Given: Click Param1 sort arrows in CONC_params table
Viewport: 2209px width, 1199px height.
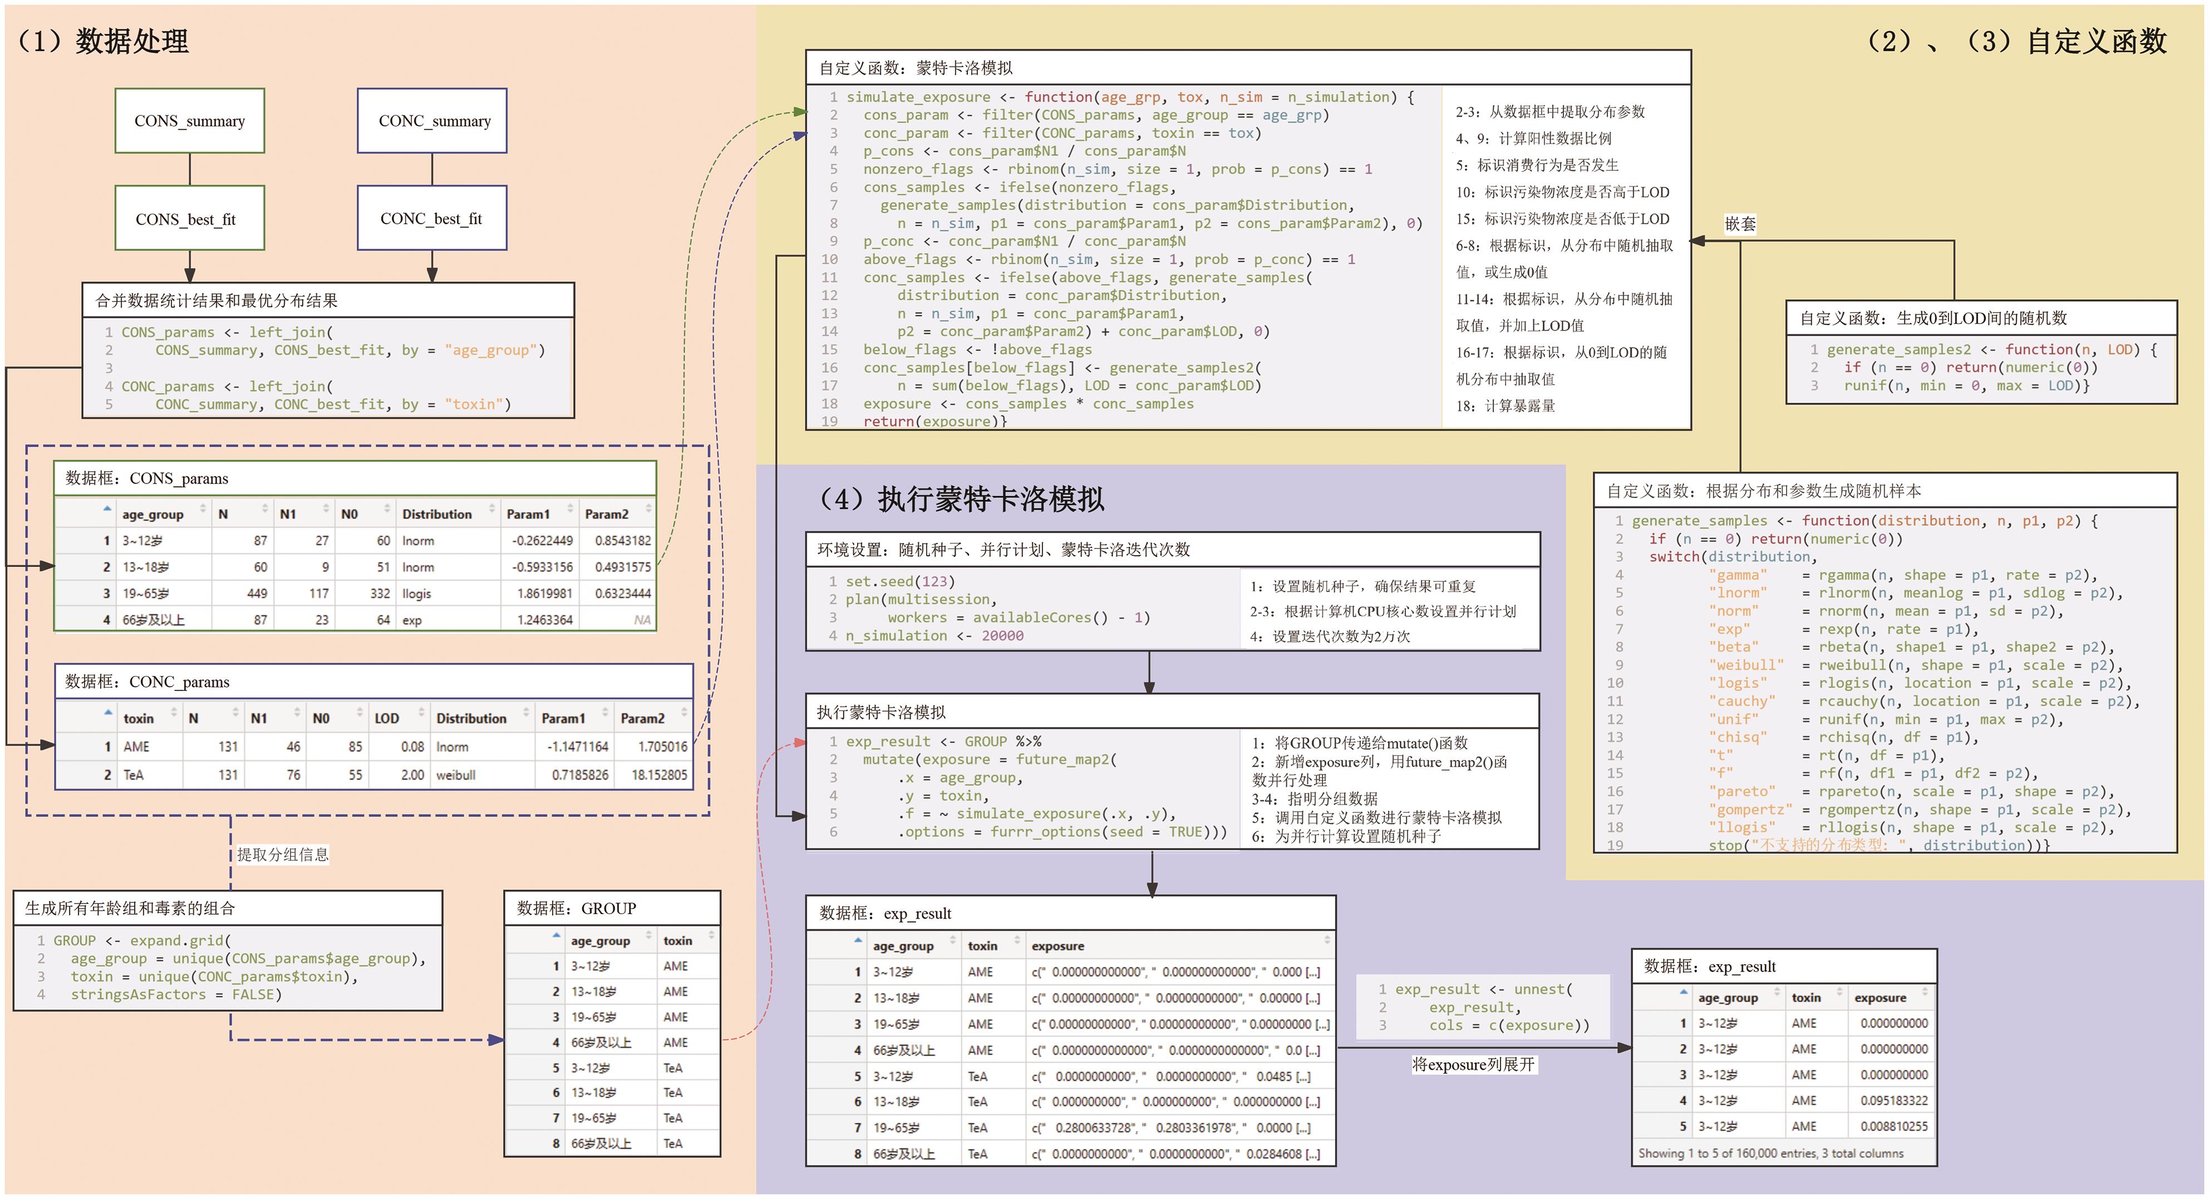Looking at the screenshot, I should tap(606, 713).
